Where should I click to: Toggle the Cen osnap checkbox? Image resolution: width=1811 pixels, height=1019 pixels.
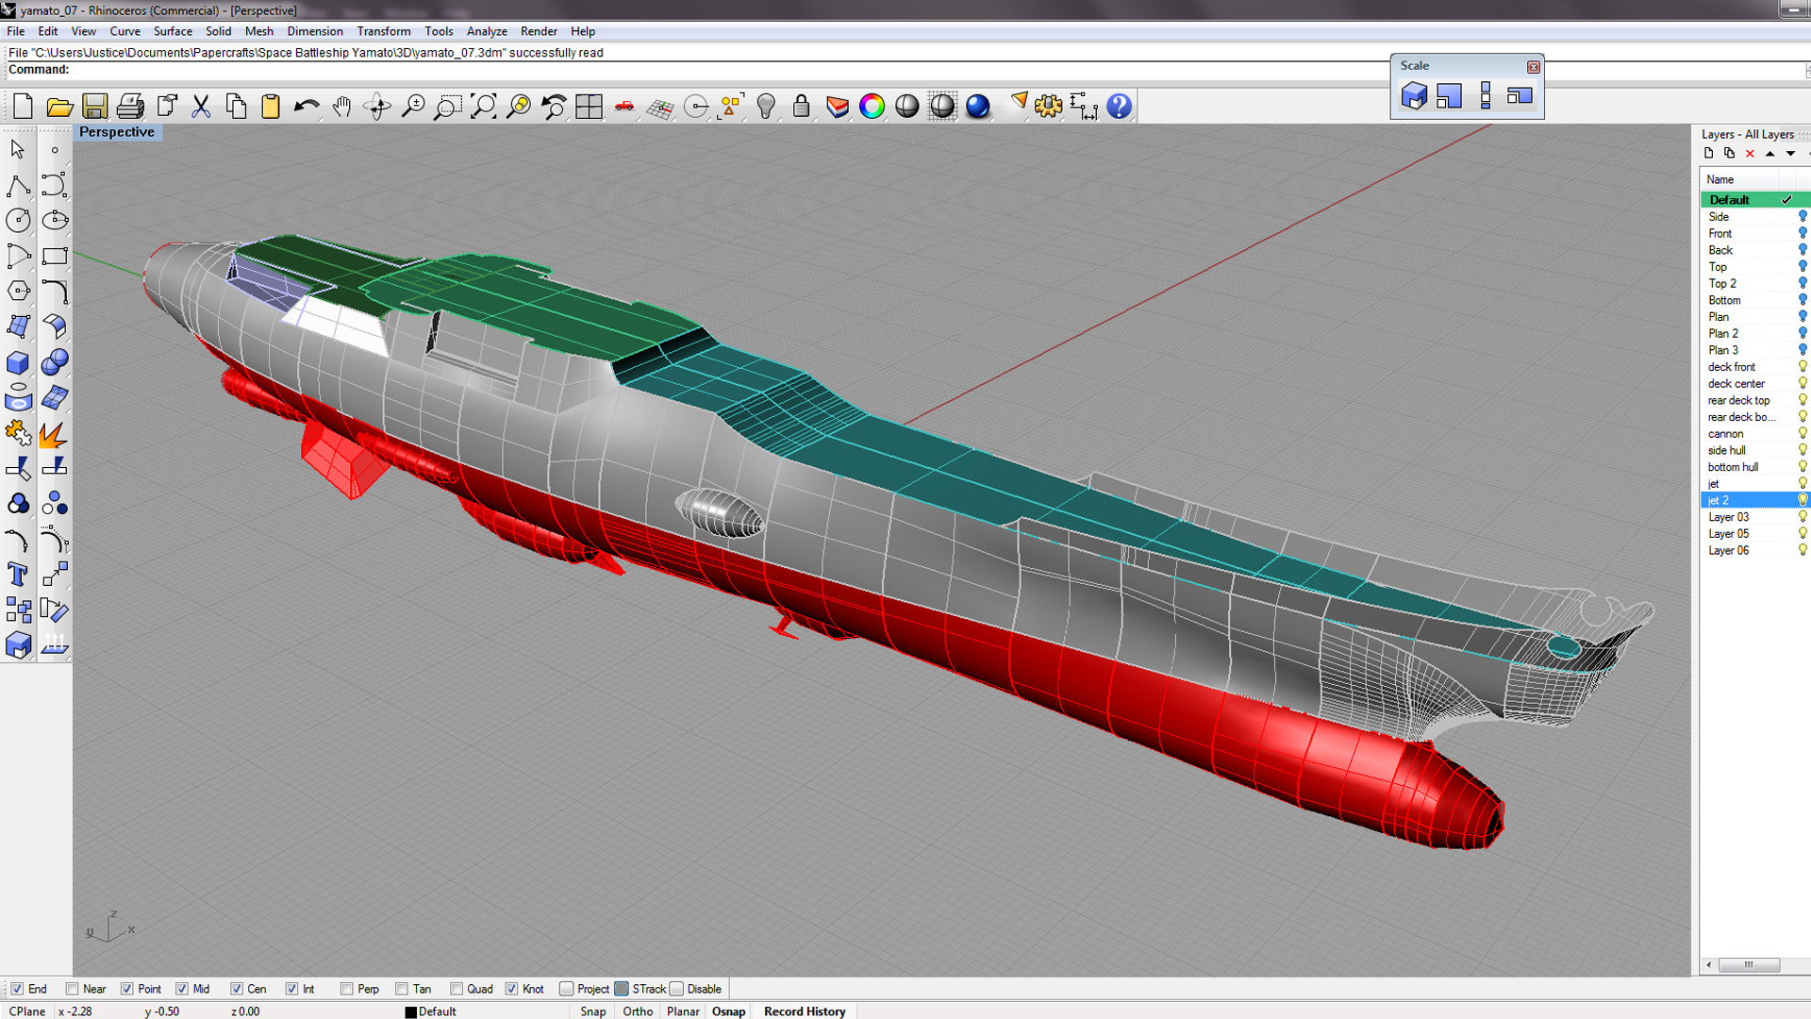pos(237,989)
